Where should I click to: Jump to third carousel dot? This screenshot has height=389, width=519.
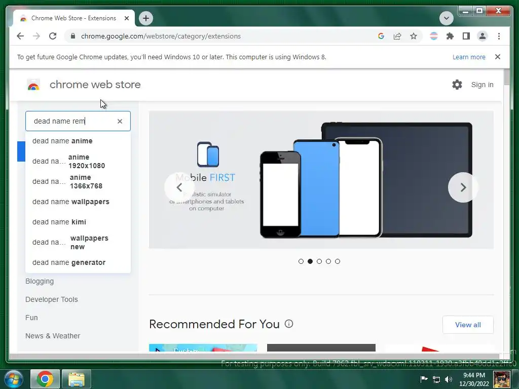click(x=319, y=261)
